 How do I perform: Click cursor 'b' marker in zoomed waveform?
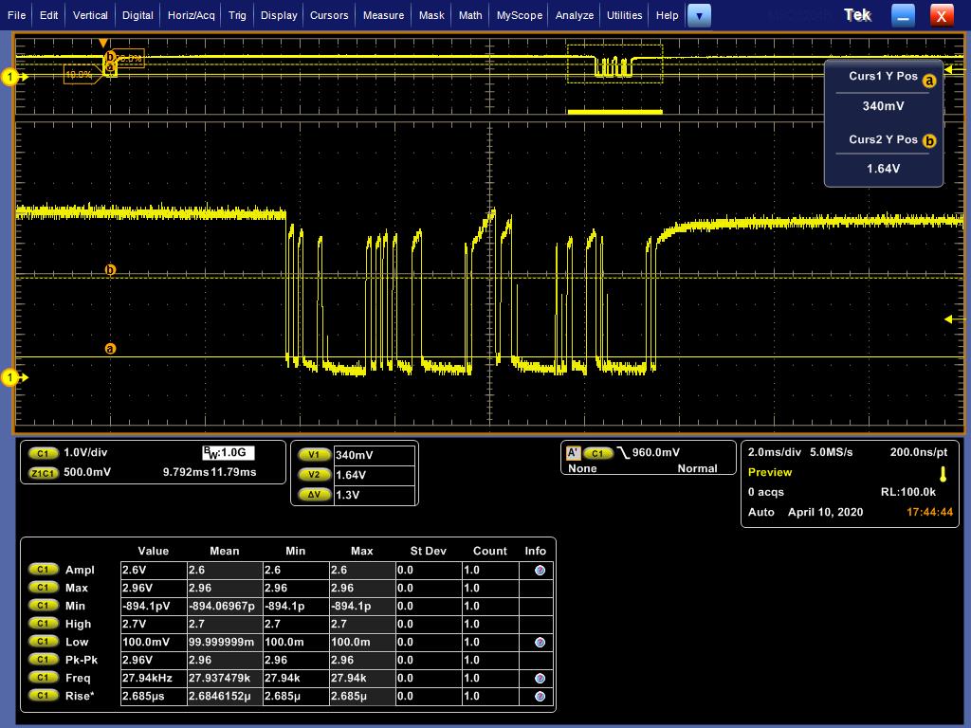tap(110, 270)
